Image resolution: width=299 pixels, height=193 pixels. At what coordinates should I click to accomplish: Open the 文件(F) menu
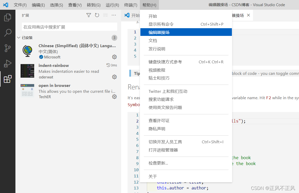(x=20, y=5)
